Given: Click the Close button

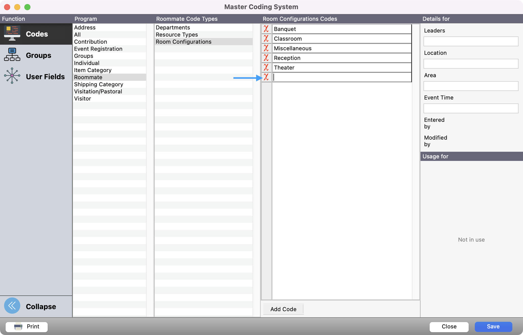Looking at the screenshot, I should coord(449,327).
